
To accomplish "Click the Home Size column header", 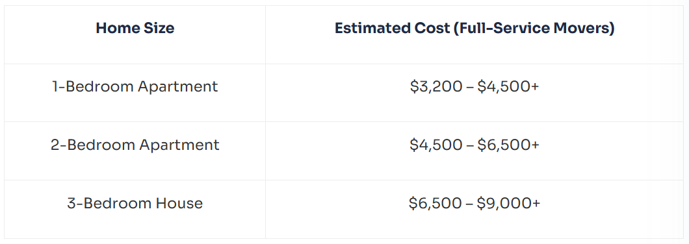I will [x=135, y=29].
